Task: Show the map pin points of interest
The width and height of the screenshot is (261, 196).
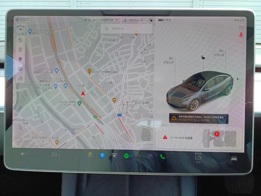Action: [20, 59]
